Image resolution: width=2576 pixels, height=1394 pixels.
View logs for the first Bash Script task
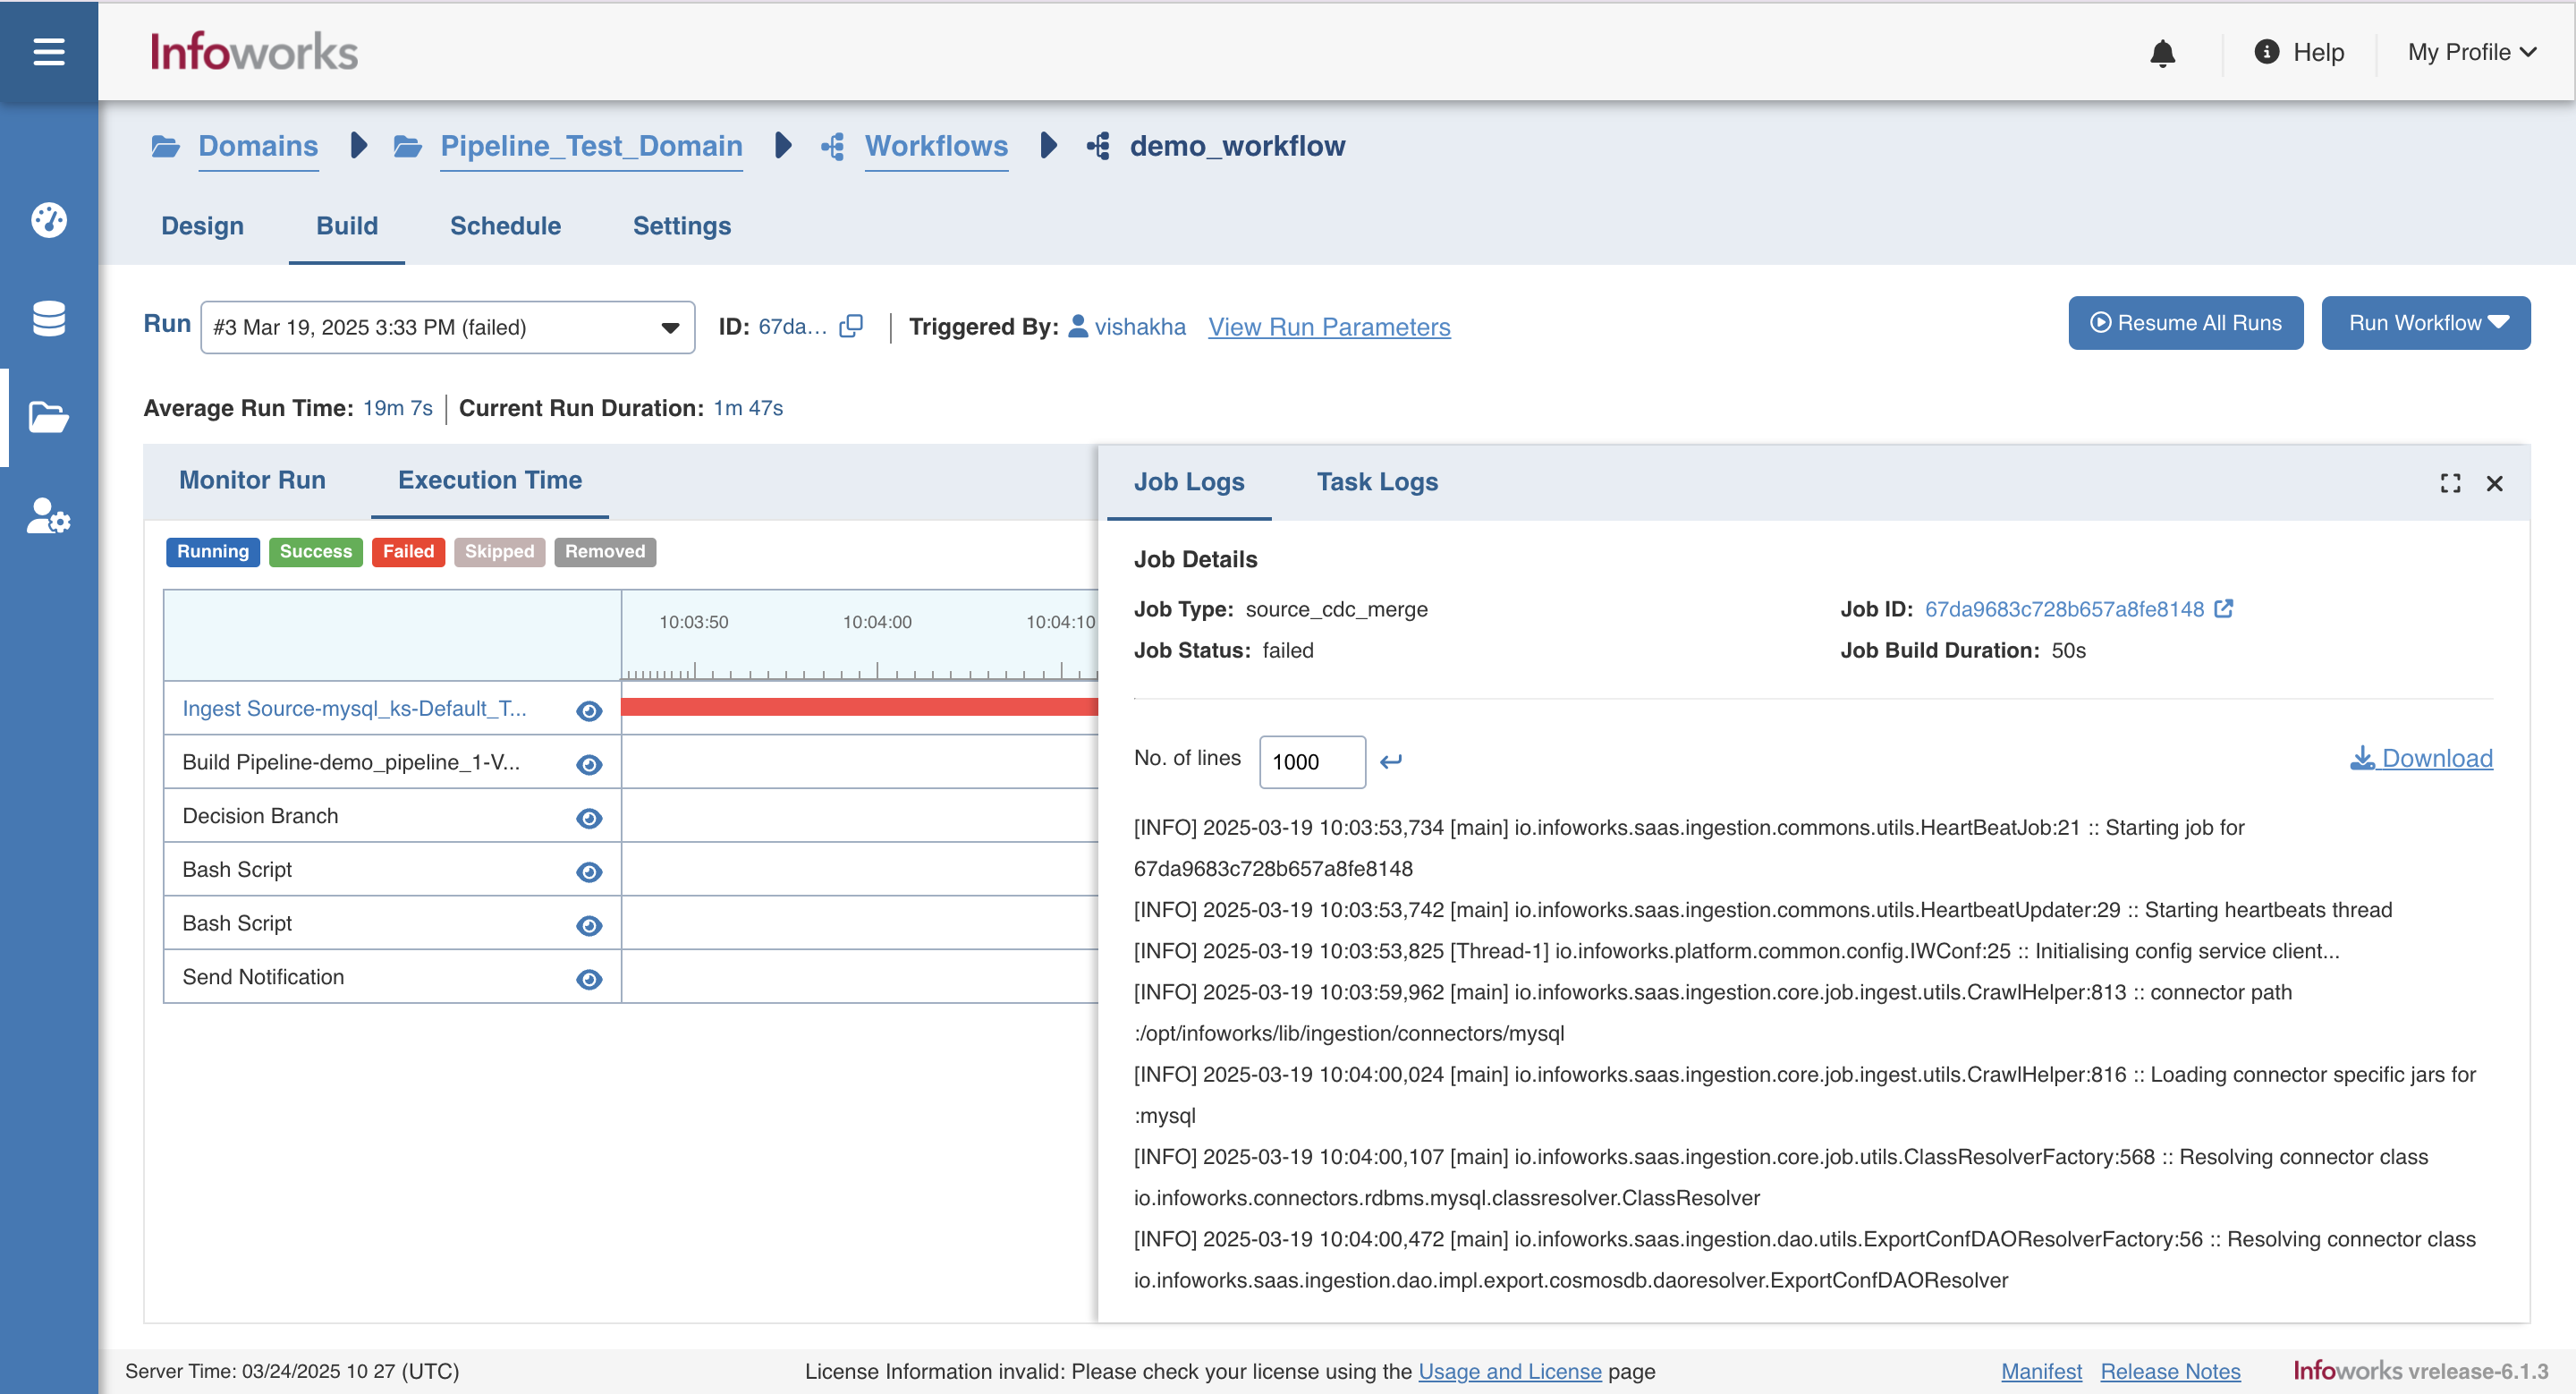point(589,872)
